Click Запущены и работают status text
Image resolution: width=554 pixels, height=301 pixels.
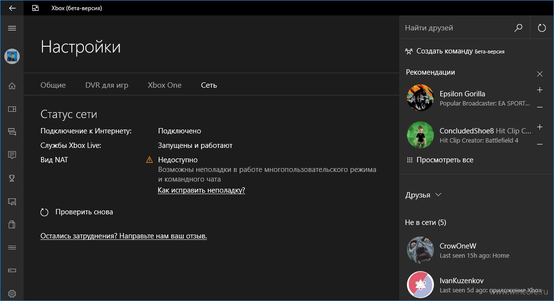pyautogui.click(x=195, y=145)
